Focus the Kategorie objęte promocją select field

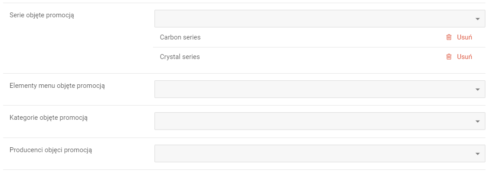(319, 121)
